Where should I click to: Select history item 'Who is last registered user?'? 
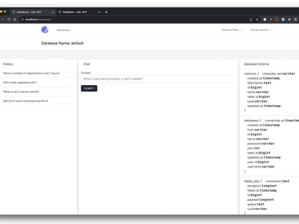20,82
